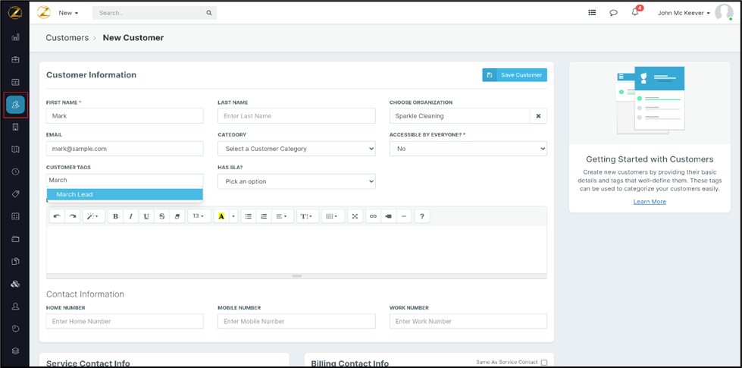Toggle bold formatting in editor
The height and width of the screenshot is (368, 742).
point(115,216)
